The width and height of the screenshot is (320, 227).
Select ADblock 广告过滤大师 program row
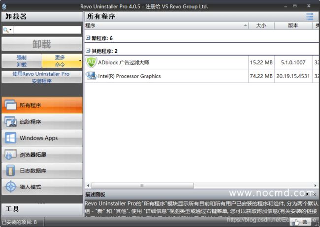202,62
